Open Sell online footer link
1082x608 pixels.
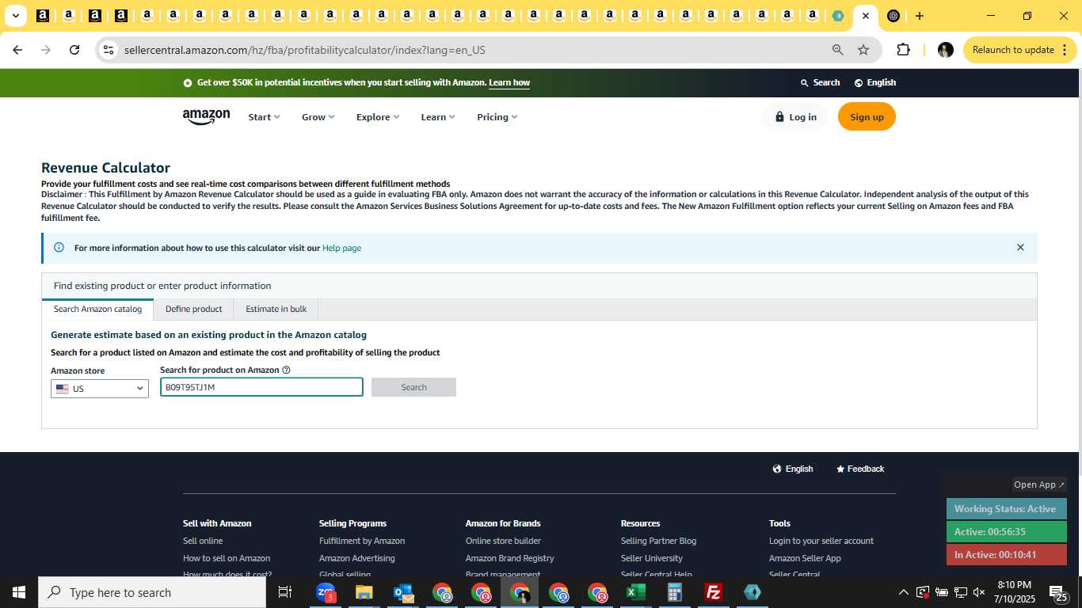coord(203,541)
